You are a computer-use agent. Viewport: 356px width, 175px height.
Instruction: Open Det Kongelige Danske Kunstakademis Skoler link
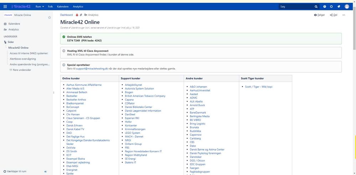coord(88,142)
